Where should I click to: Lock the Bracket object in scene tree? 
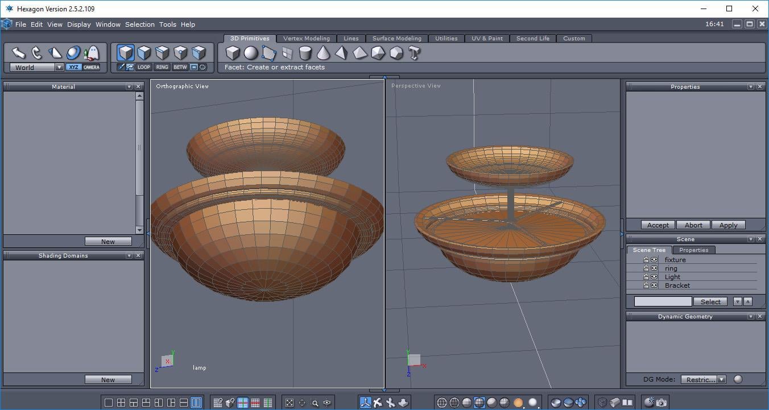point(646,285)
